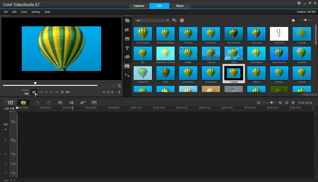318x182 pixels.
Task: Expand the Options panel
Action: tap(310, 95)
